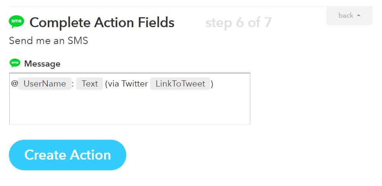
Task: Click the word Twitter in the message
Action: (x=135, y=84)
